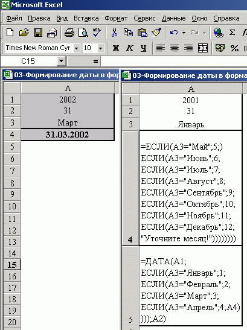
Task: Paste with clipboard icon
Action: pyautogui.click(x=143, y=33)
